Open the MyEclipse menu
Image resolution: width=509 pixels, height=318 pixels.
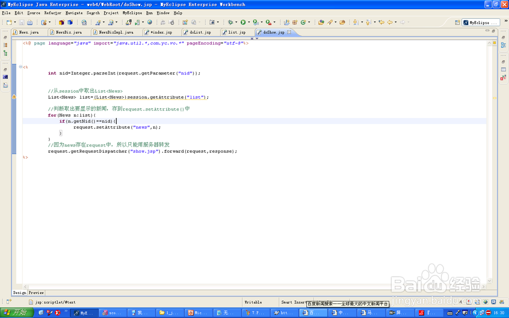coord(132,13)
